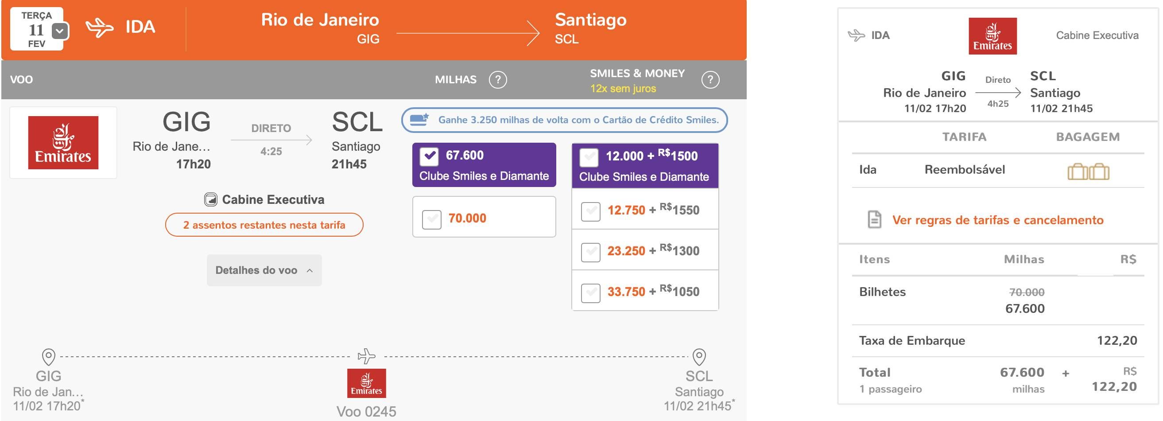The image size is (1163, 421).
Task: Click the SCL arrival location pin
Action: click(x=699, y=357)
